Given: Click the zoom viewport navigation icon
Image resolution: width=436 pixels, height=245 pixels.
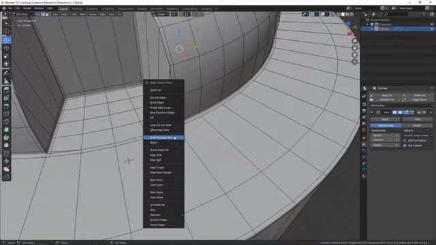Looking at the screenshot, I should click(354, 41).
